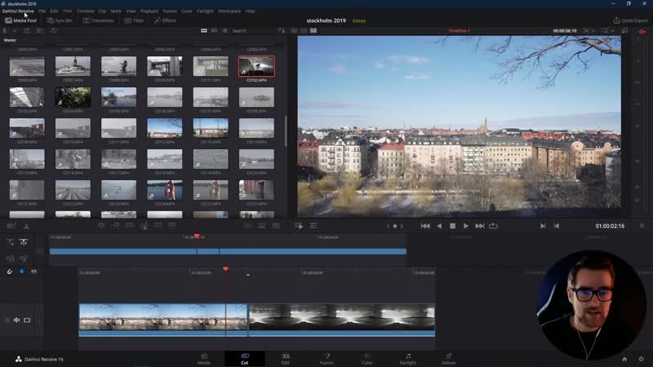The image size is (653, 367).
Task: Open the DaVinci Resolve menu
Action: click(x=18, y=11)
